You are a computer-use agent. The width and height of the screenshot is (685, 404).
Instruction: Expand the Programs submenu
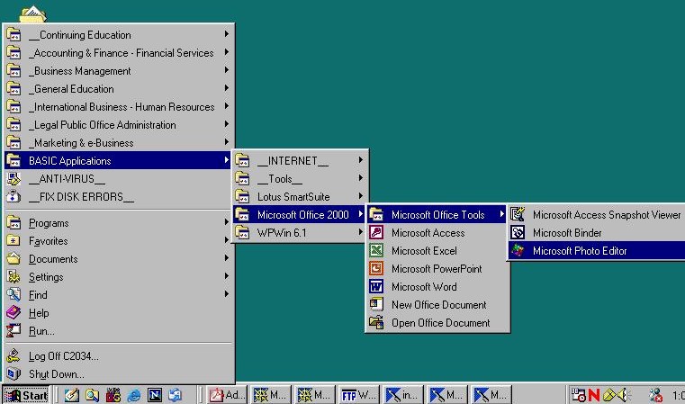[x=118, y=223]
